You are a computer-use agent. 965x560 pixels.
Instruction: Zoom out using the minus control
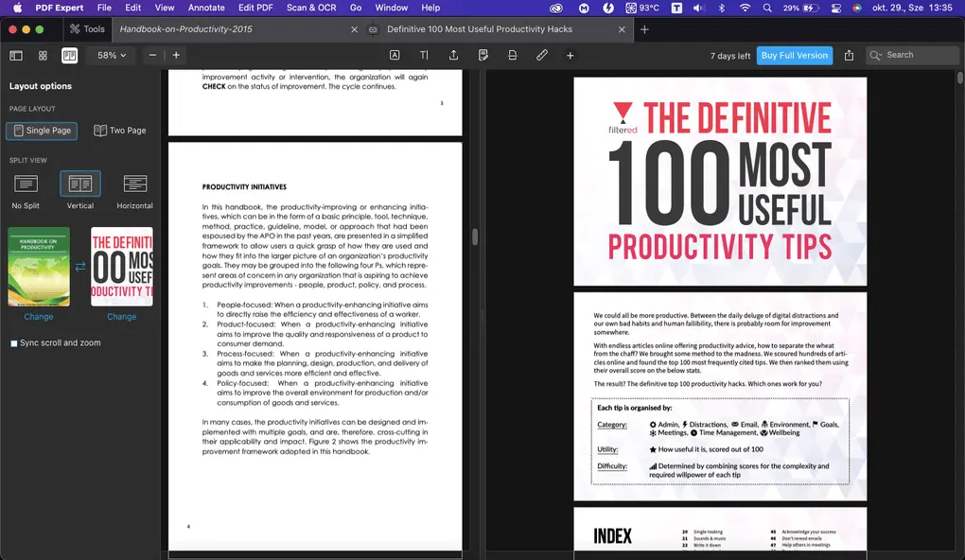click(151, 55)
